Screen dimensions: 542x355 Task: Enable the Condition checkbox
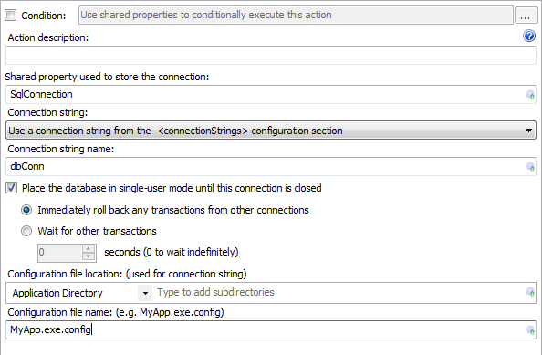[11, 16]
